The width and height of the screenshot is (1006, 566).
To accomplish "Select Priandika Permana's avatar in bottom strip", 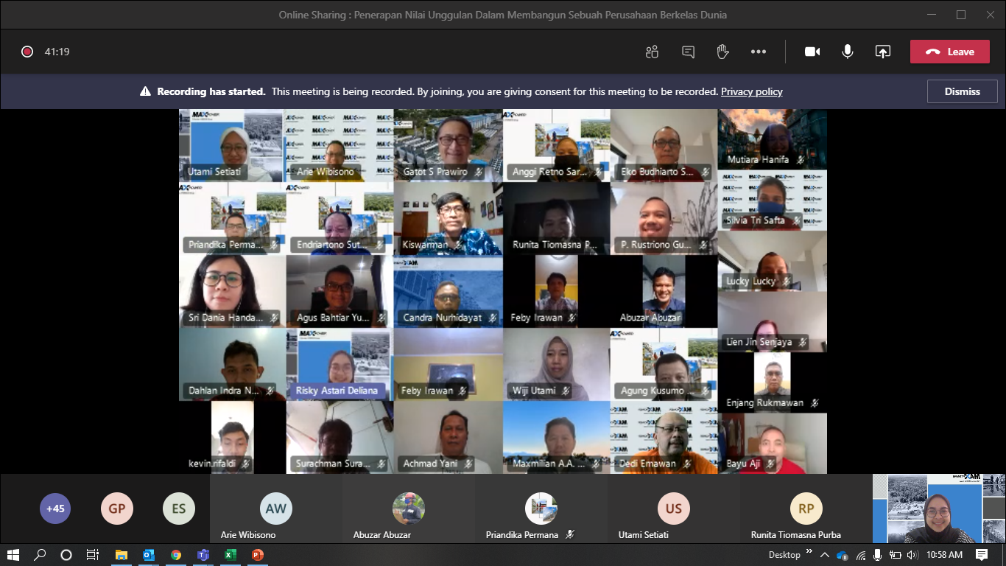I will click(x=541, y=509).
